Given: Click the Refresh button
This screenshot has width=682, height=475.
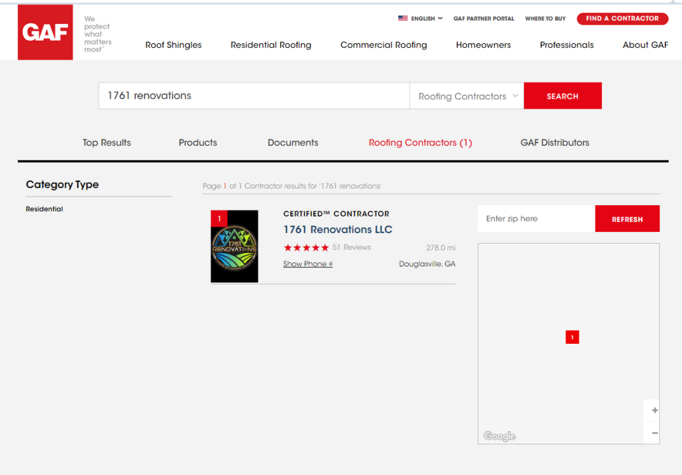Looking at the screenshot, I should click(x=627, y=219).
